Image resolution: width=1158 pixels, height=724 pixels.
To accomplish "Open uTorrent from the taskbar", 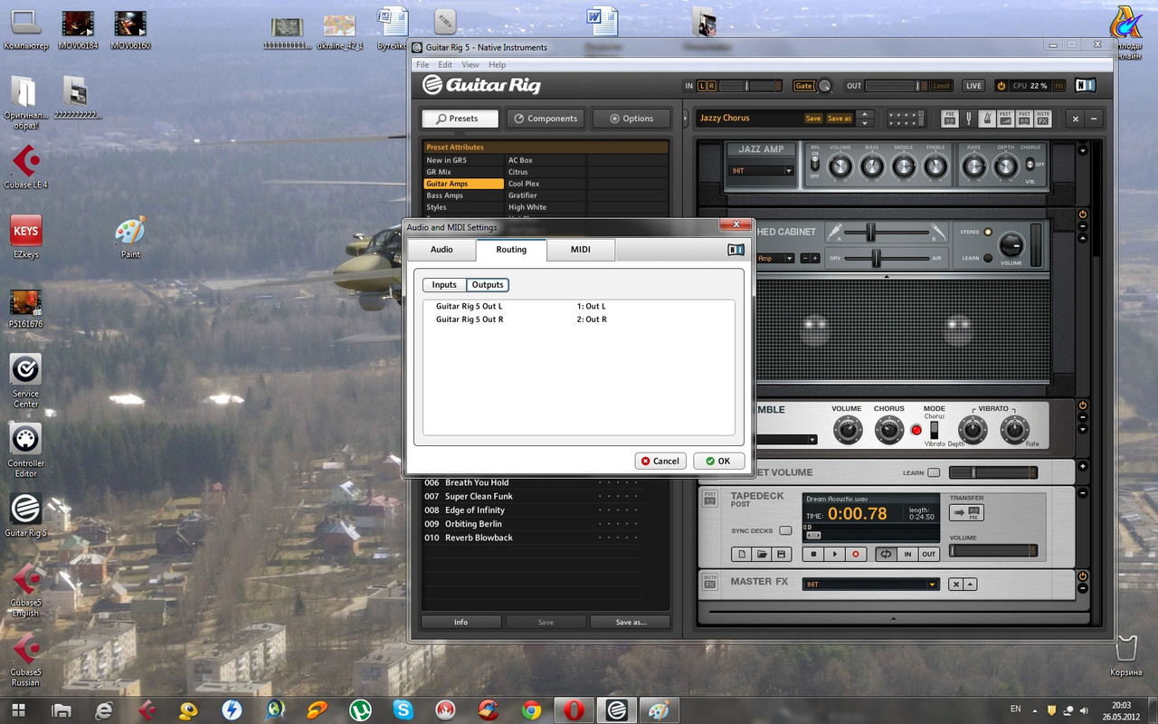I will [x=361, y=710].
